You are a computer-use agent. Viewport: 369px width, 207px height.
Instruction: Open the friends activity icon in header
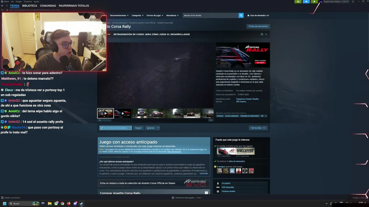pyautogui.click(x=298, y=1)
